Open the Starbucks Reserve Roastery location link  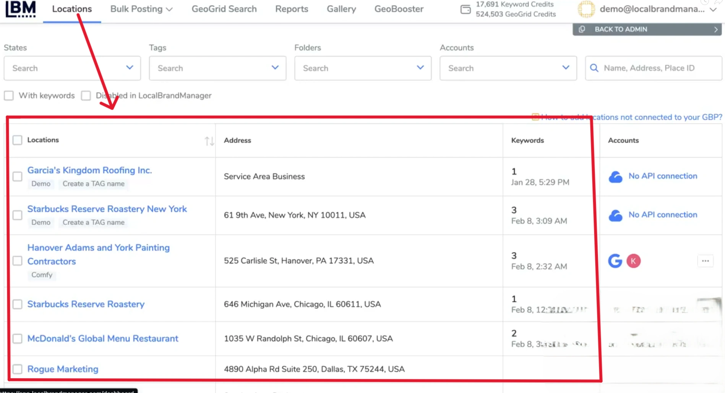tap(86, 304)
